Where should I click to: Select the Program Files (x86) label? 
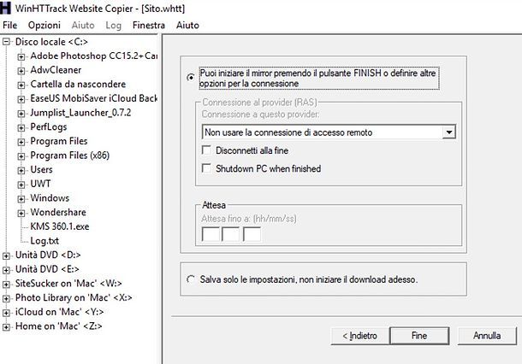70,156
